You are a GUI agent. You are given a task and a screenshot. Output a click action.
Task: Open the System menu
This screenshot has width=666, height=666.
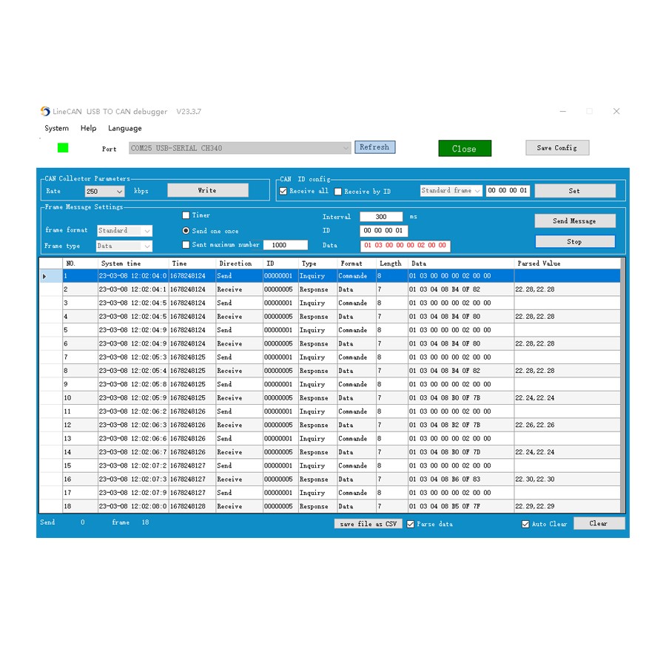pyautogui.click(x=56, y=128)
